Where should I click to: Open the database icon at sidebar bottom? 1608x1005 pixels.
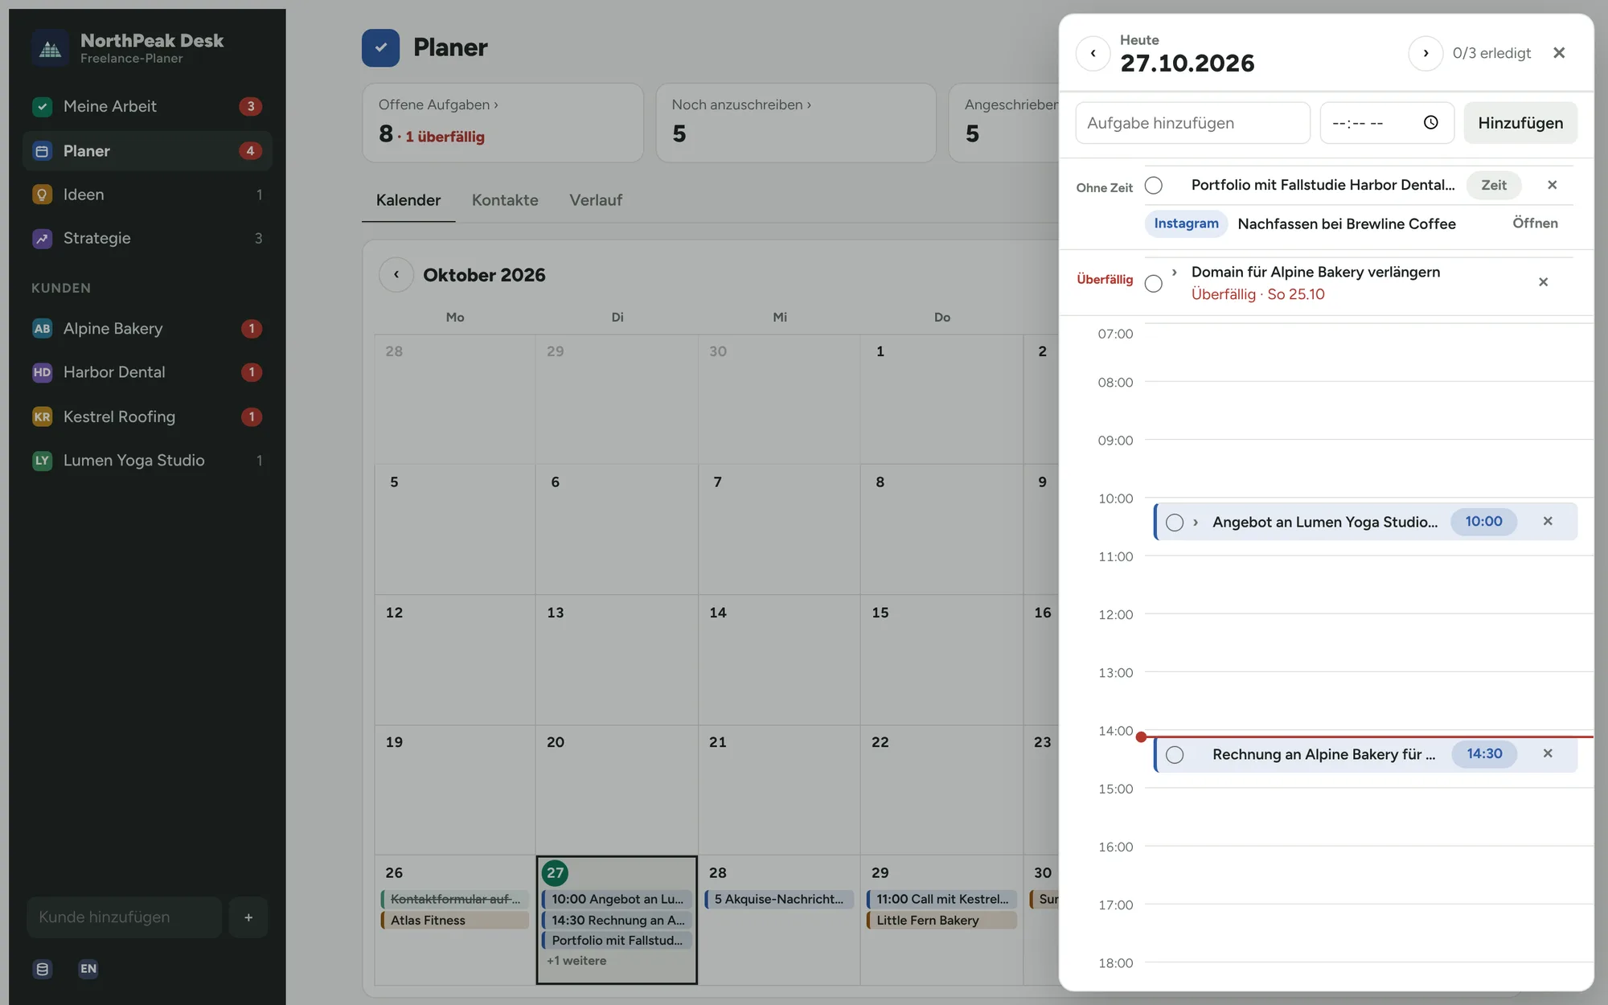(x=43, y=969)
